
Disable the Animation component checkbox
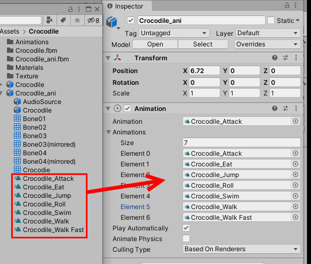point(127,108)
